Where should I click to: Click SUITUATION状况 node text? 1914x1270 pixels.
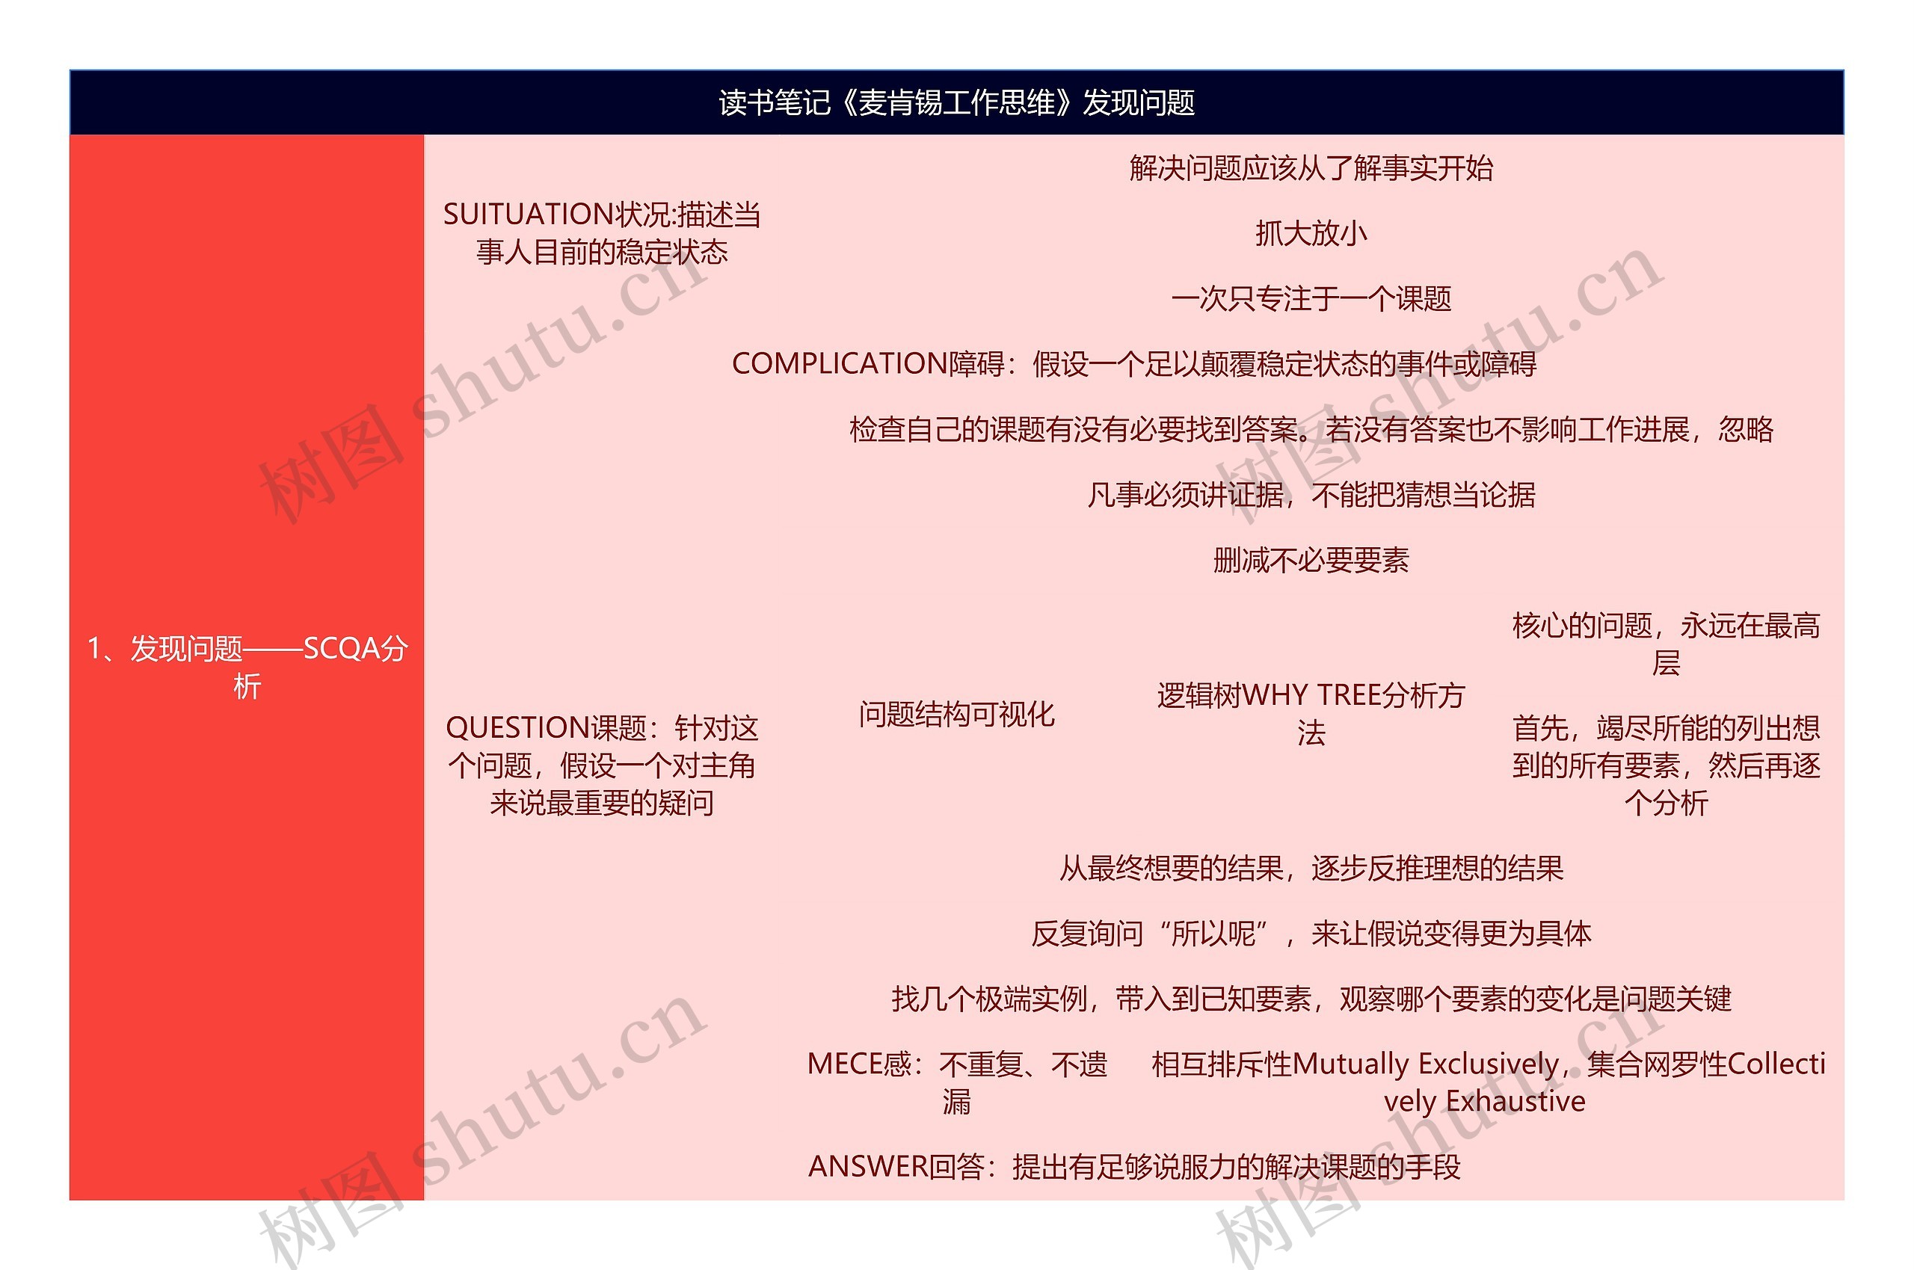click(x=602, y=233)
